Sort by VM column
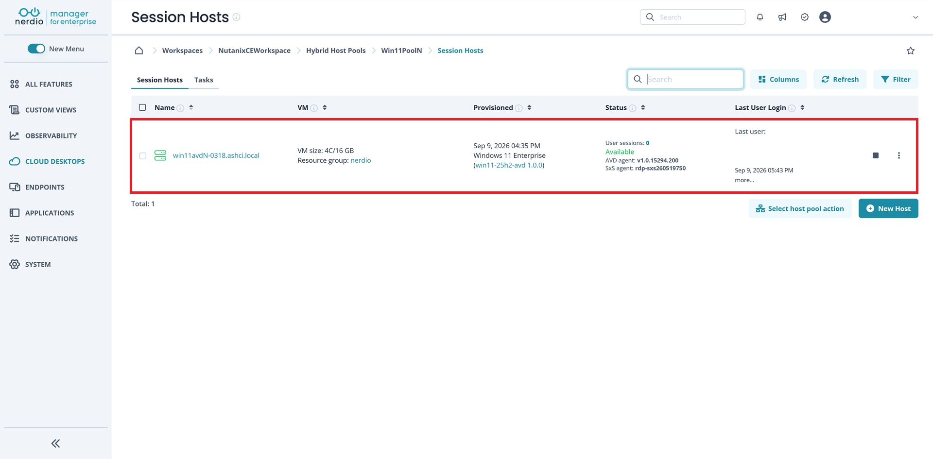This screenshot has width=933, height=459. [x=325, y=107]
